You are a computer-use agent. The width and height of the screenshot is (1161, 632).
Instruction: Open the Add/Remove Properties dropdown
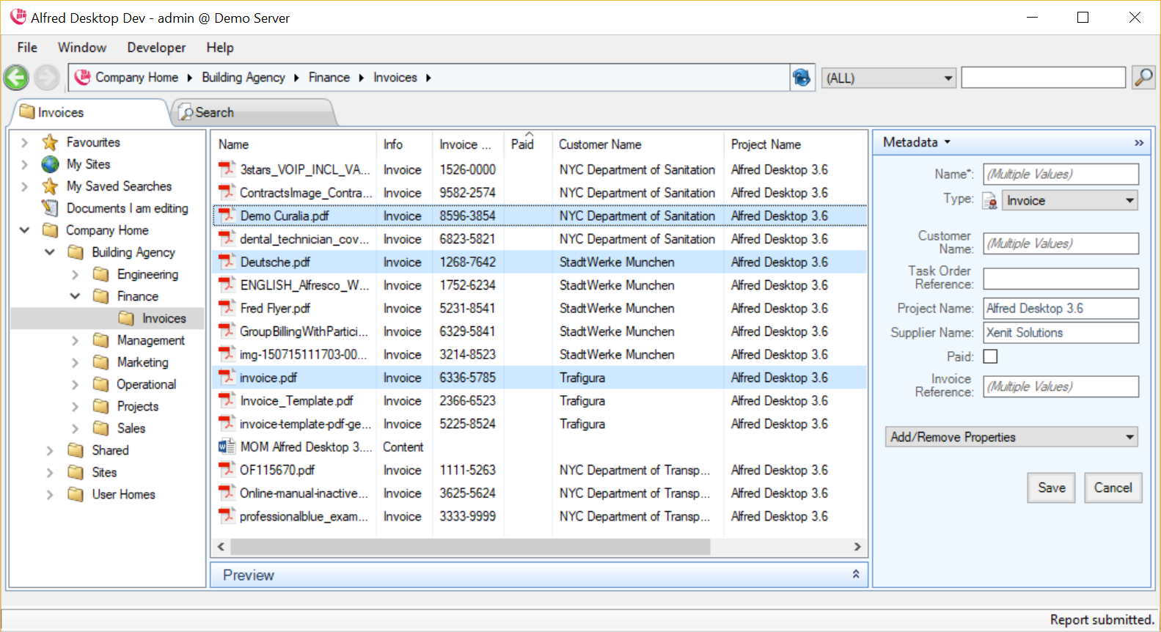(1011, 437)
